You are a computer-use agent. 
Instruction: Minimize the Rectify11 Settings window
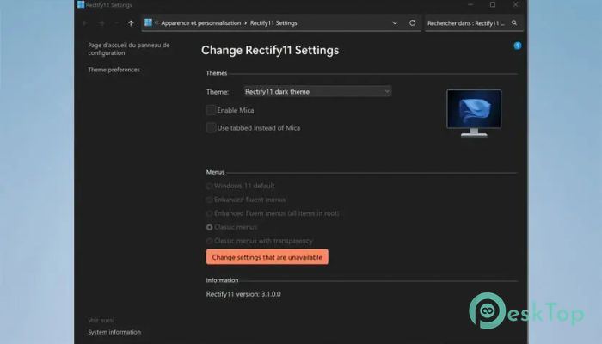pos(470,4)
